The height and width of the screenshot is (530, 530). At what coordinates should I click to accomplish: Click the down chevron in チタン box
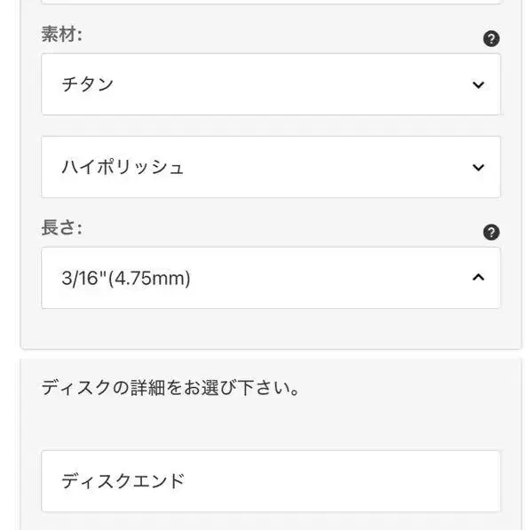(479, 84)
